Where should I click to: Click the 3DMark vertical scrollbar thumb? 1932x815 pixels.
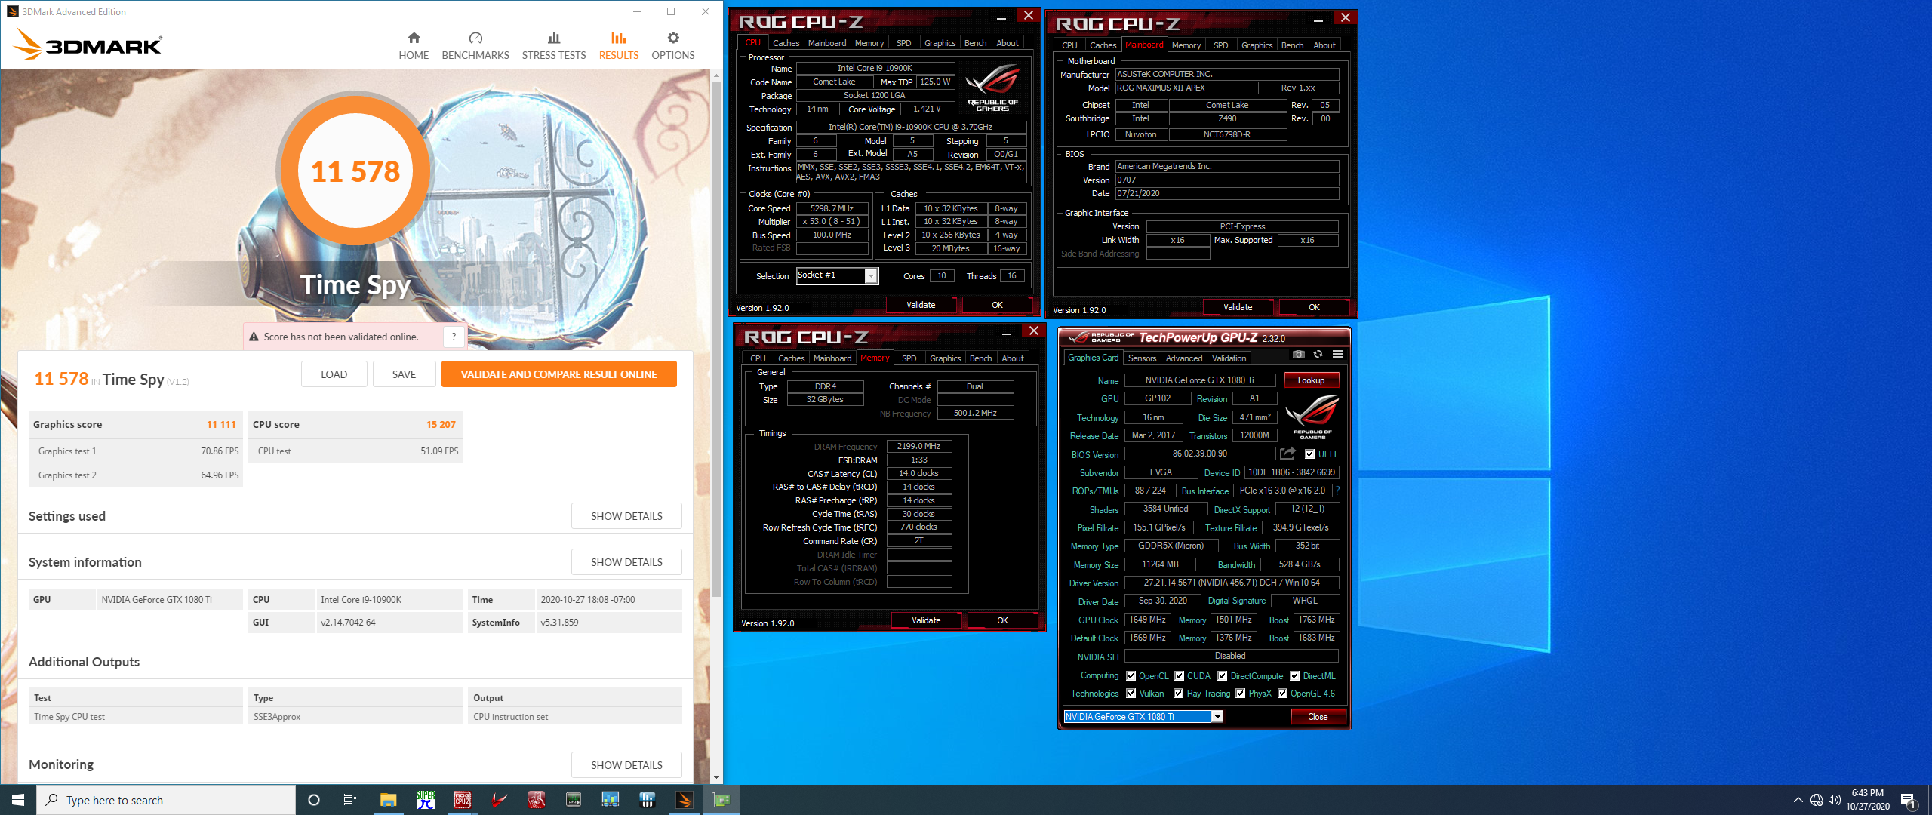[716, 340]
